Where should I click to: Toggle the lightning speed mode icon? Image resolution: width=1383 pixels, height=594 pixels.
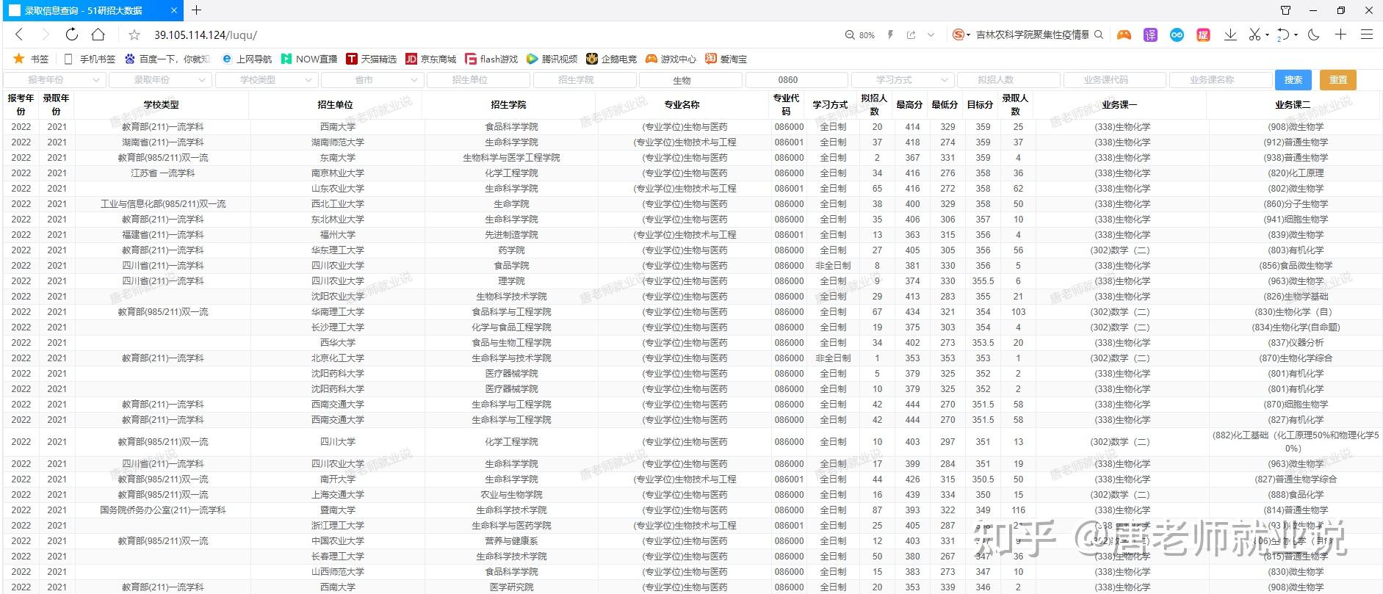890,35
